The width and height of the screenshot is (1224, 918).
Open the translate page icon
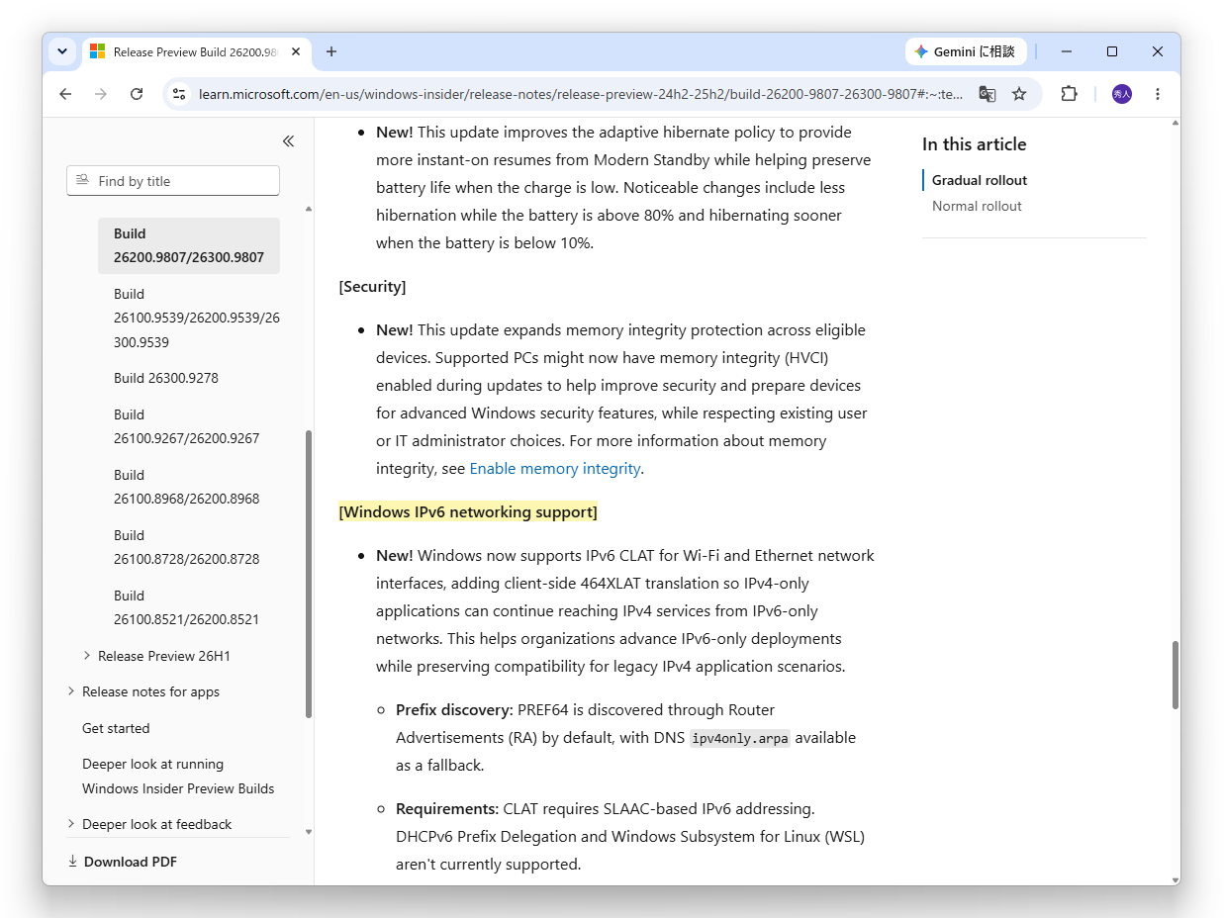tap(987, 94)
